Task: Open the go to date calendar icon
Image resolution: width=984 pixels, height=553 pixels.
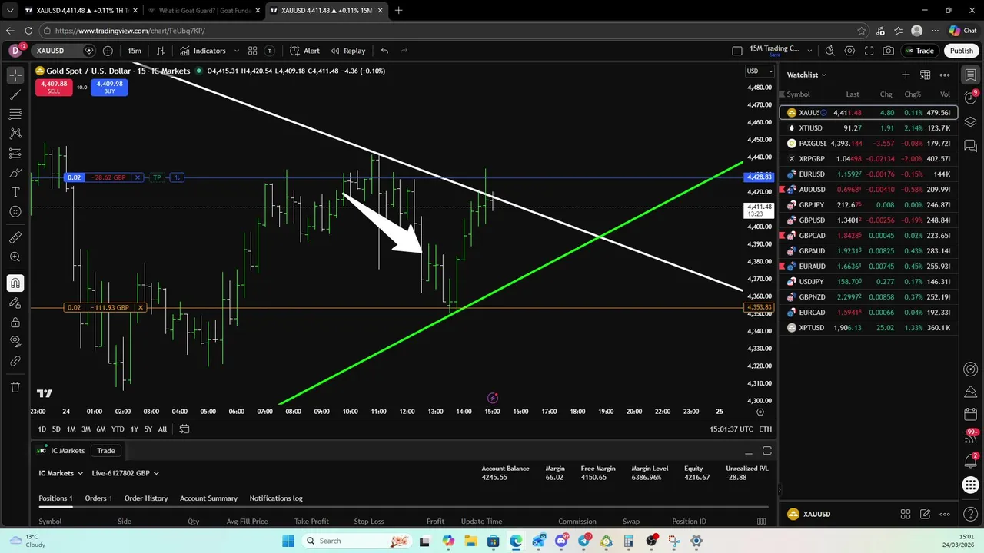Action: [x=184, y=429]
